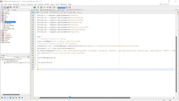
Task: Collapse the selected CA8StudentRegistration project node
Action: point(1,22)
